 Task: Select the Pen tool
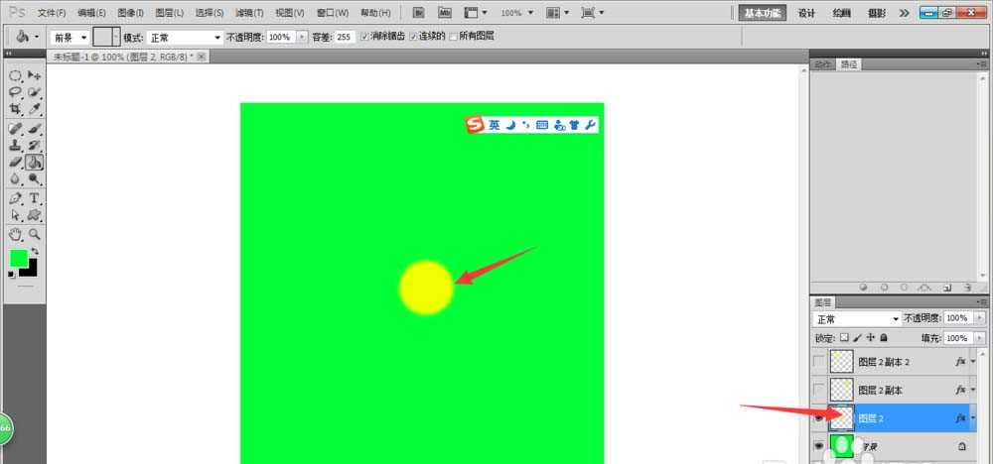tap(15, 198)
